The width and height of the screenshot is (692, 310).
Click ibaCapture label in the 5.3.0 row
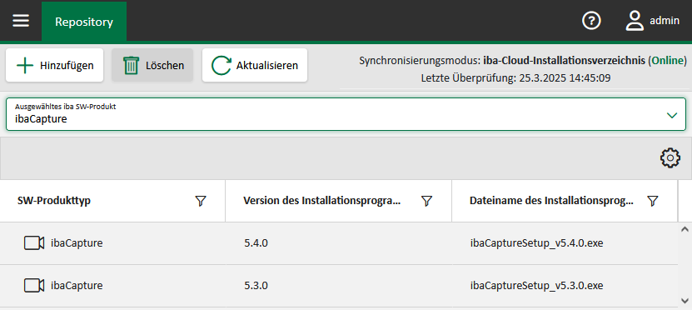tap(77, 286)
